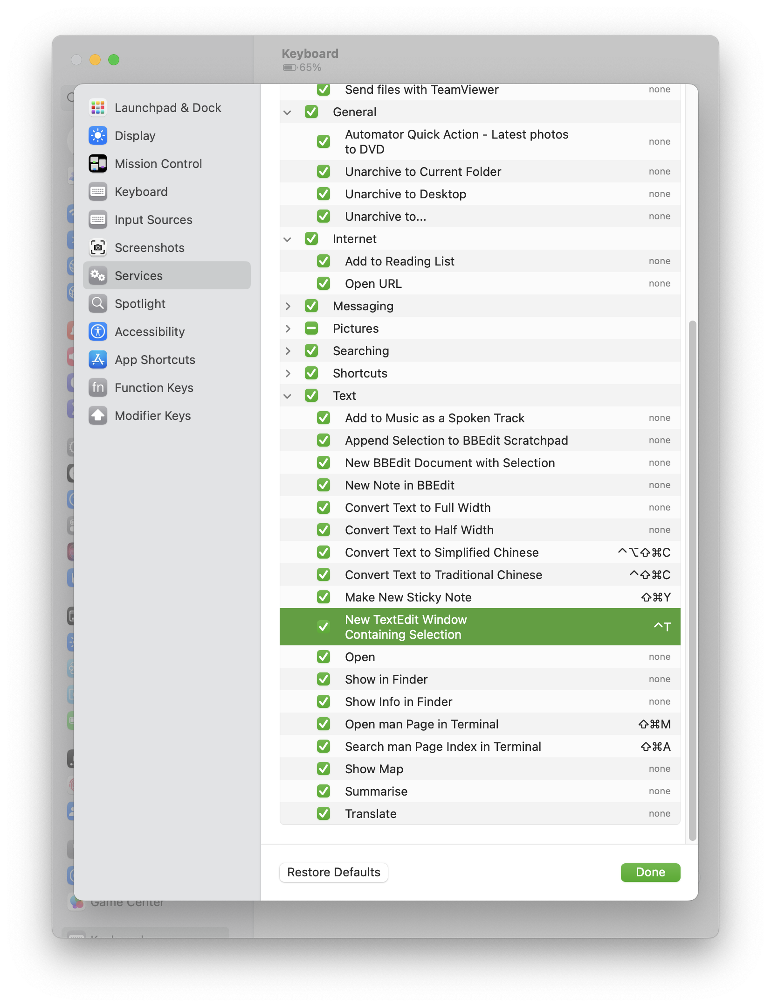Click the Accessibility icon

(98, 332)
